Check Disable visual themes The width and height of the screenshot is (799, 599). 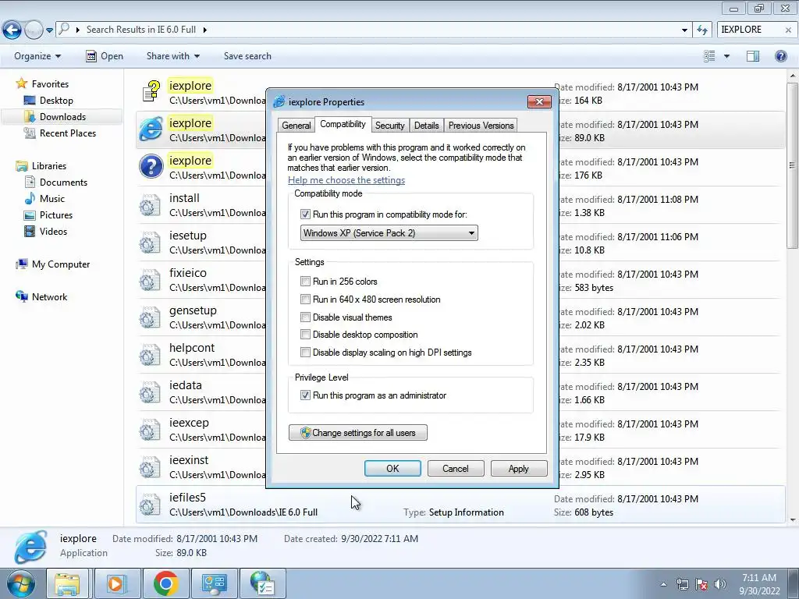[305, 317]
